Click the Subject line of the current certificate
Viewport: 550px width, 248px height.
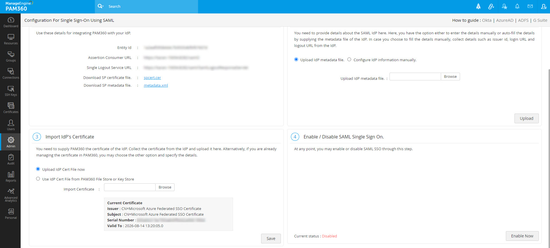[155, 214]
